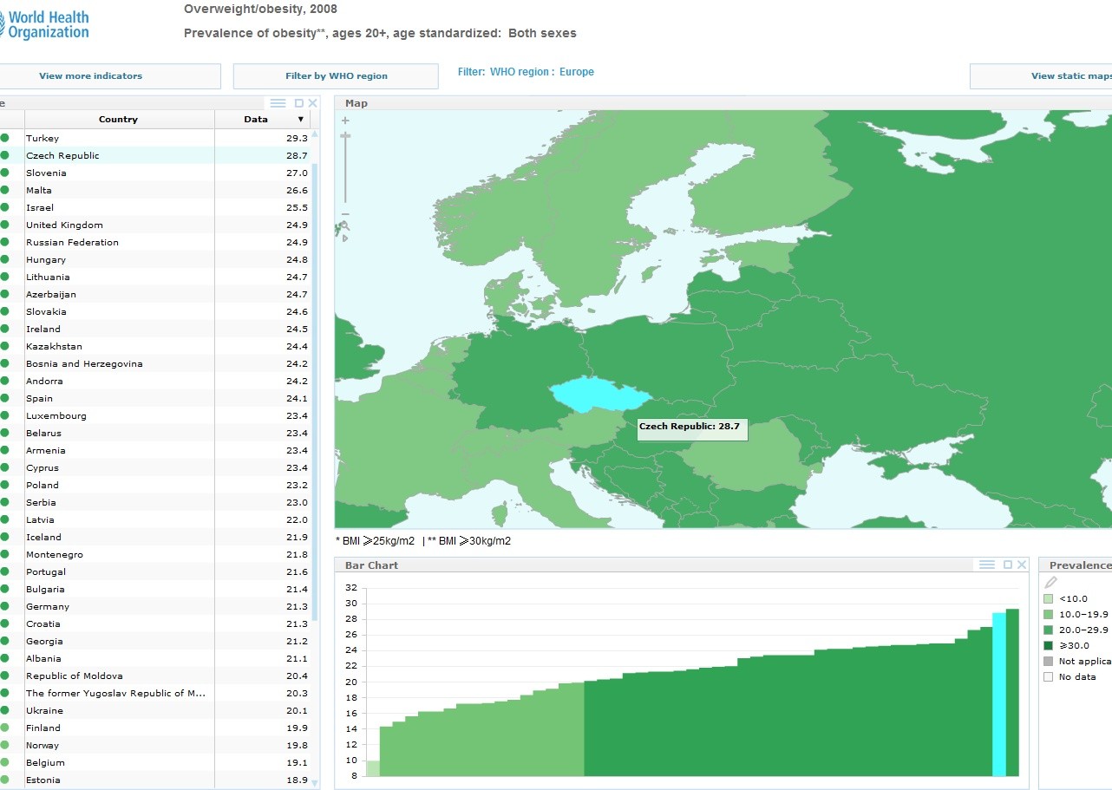Screen dimensions: 1112x790
Task: Select the Russian Federation row
Action: [155, 242]
